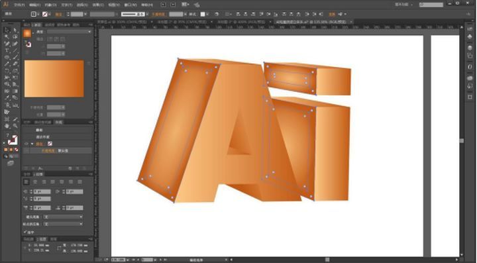Open the 效果(C) menu

[98, 5]
